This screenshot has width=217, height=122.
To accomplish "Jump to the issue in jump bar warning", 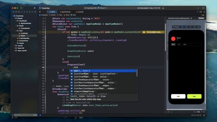I will [203, 15].
